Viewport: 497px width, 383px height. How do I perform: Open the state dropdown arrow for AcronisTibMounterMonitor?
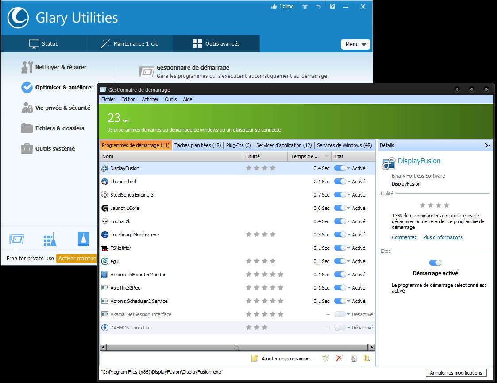pos(349,275)
